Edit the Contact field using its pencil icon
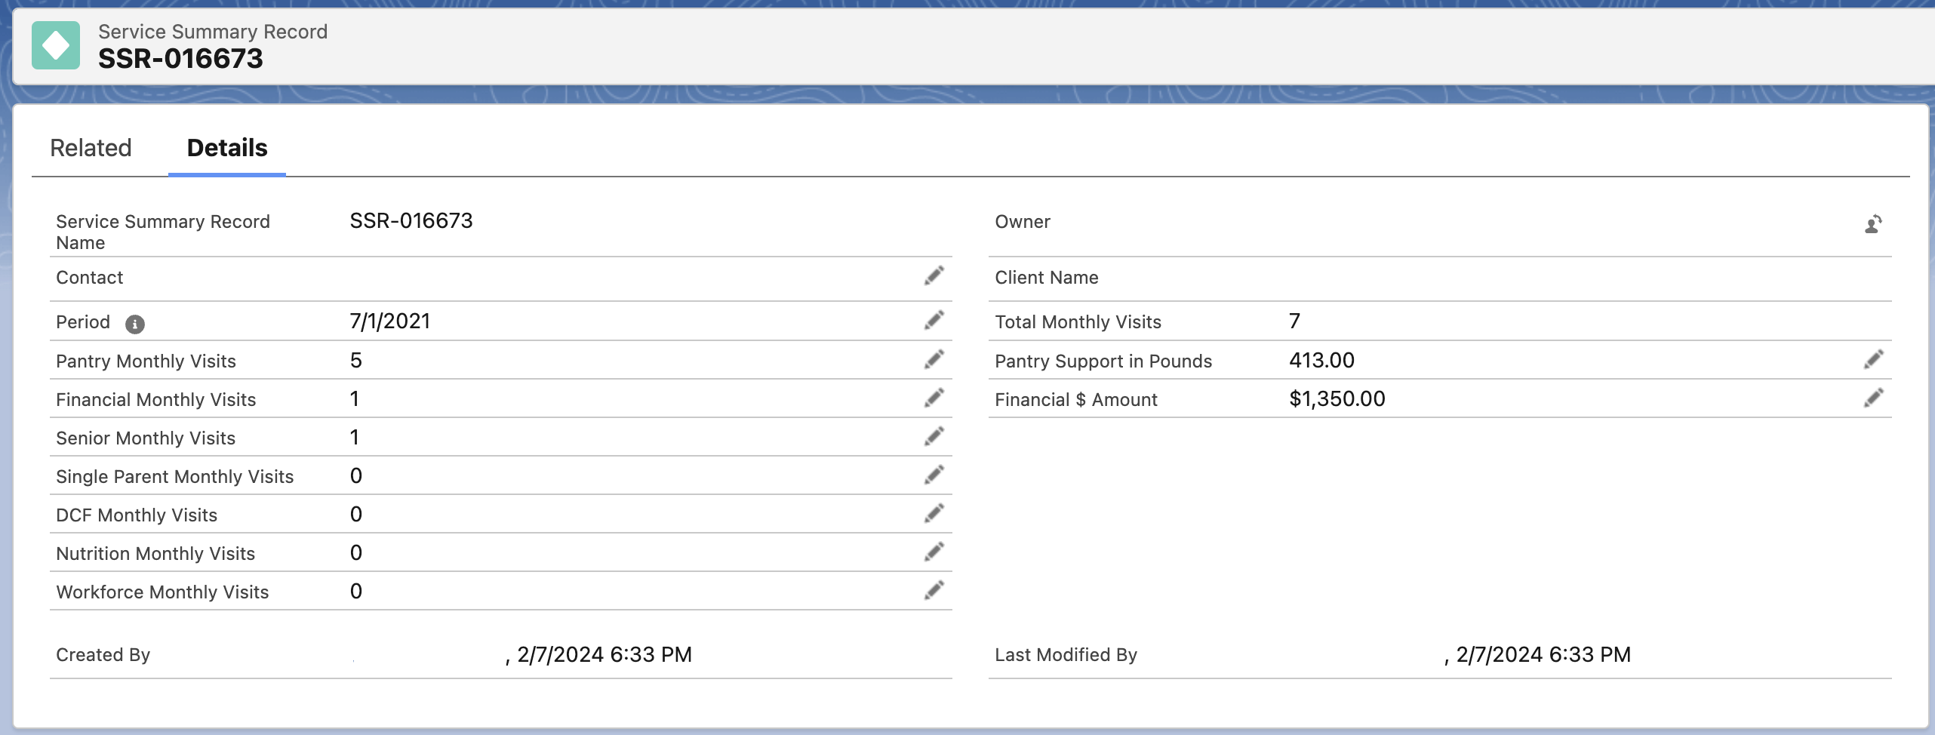 [935, 276]
